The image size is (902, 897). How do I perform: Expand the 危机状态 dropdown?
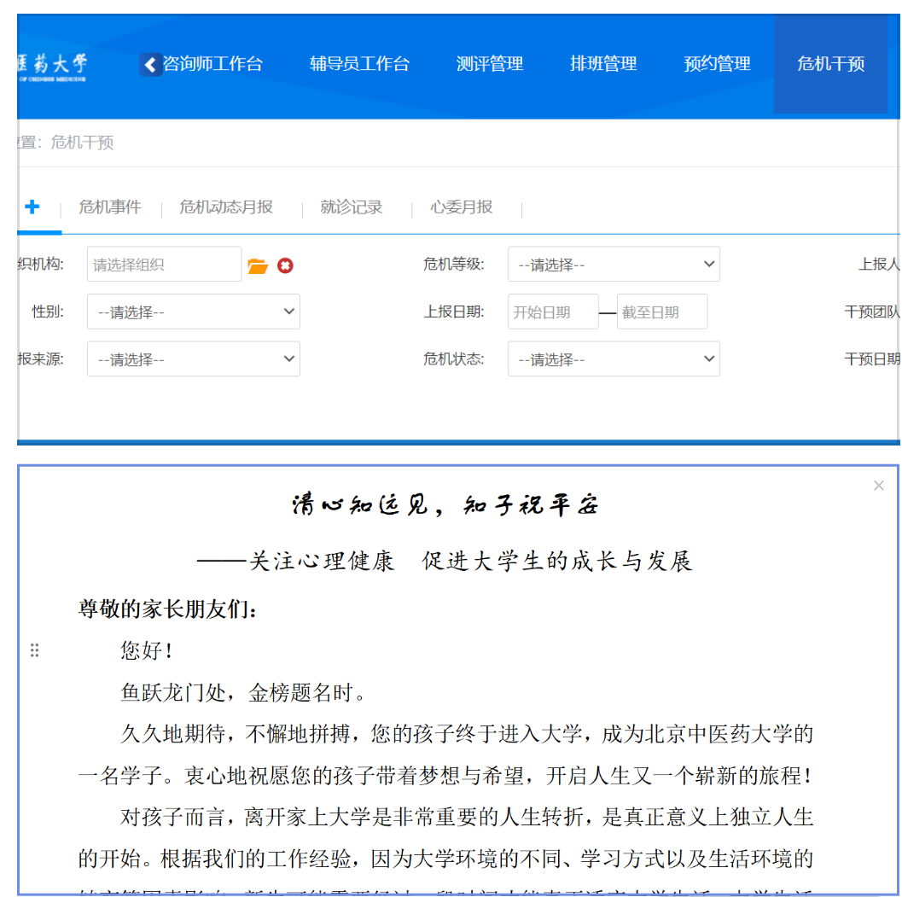(x=614, y=359)
